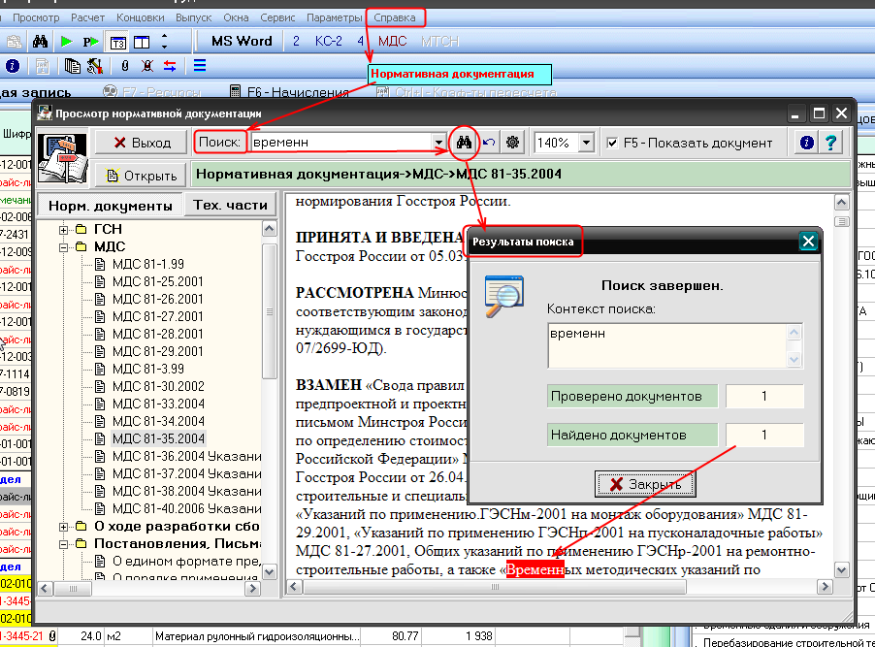875x647 pixels.
Task: Click Закрыть in search results dialog
Action: tap(645, 484)
